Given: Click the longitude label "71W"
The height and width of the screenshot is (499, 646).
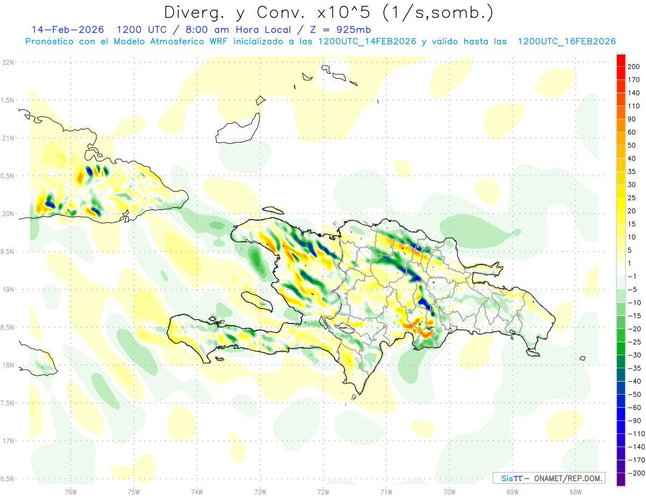Looking at the screenshot, I should tap(386, 491).
